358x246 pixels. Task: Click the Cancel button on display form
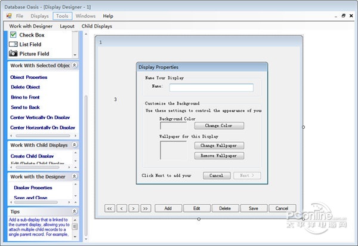click(282, 208)
